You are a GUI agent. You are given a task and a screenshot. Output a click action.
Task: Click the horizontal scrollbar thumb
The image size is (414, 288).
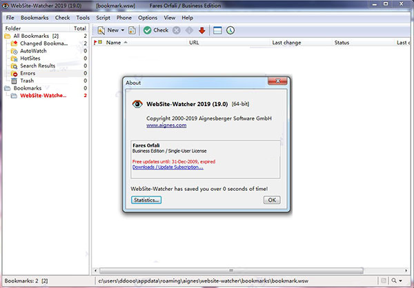coord(231,271)
